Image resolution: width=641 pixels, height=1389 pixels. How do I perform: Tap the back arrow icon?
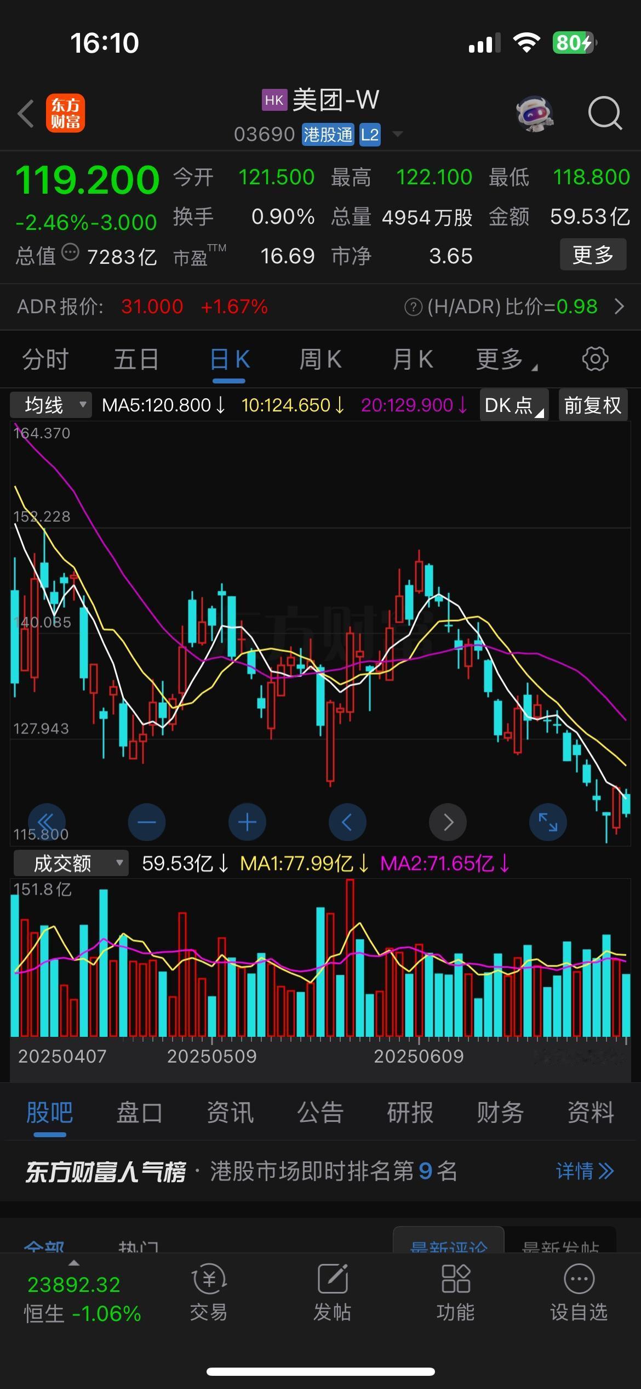(25, 114)
